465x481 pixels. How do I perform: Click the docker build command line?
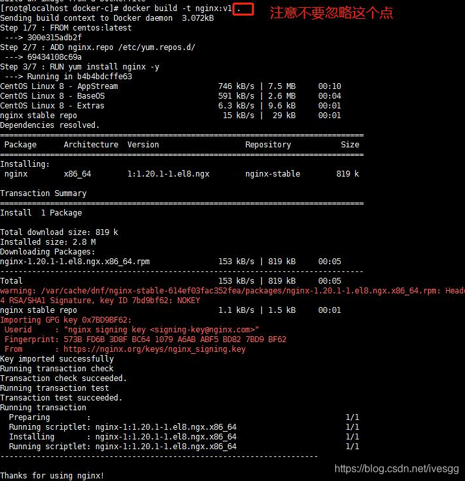point(121,8)
